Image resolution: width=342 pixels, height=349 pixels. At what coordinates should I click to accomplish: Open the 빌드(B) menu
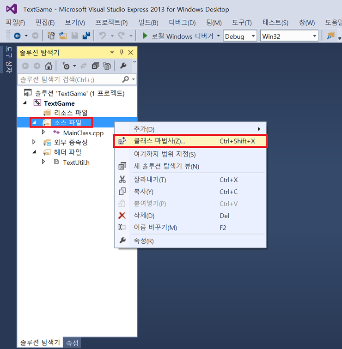pyautogui.click(x=148, y=23)
